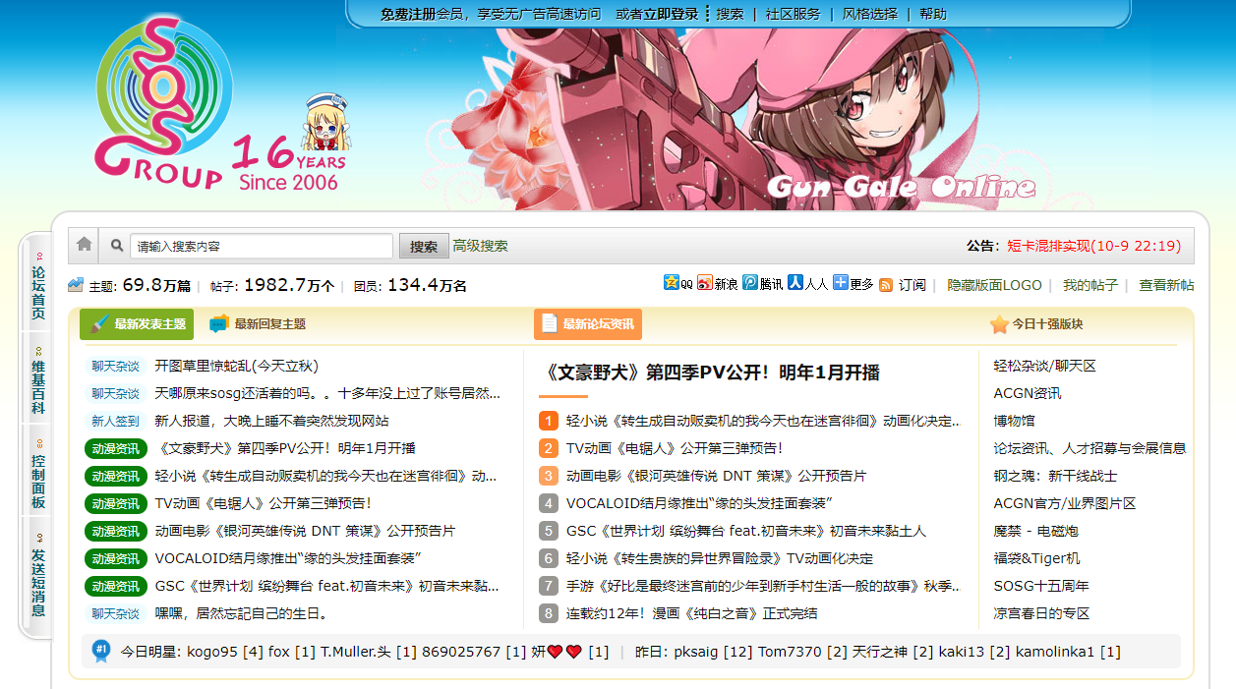Click the 搜索 button

click(424, 246)
